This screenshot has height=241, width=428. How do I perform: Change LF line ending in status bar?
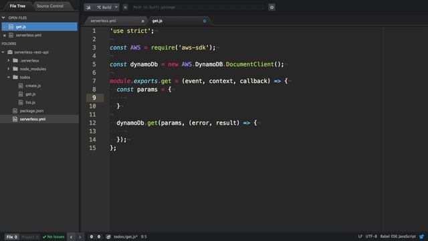(360, 236)
